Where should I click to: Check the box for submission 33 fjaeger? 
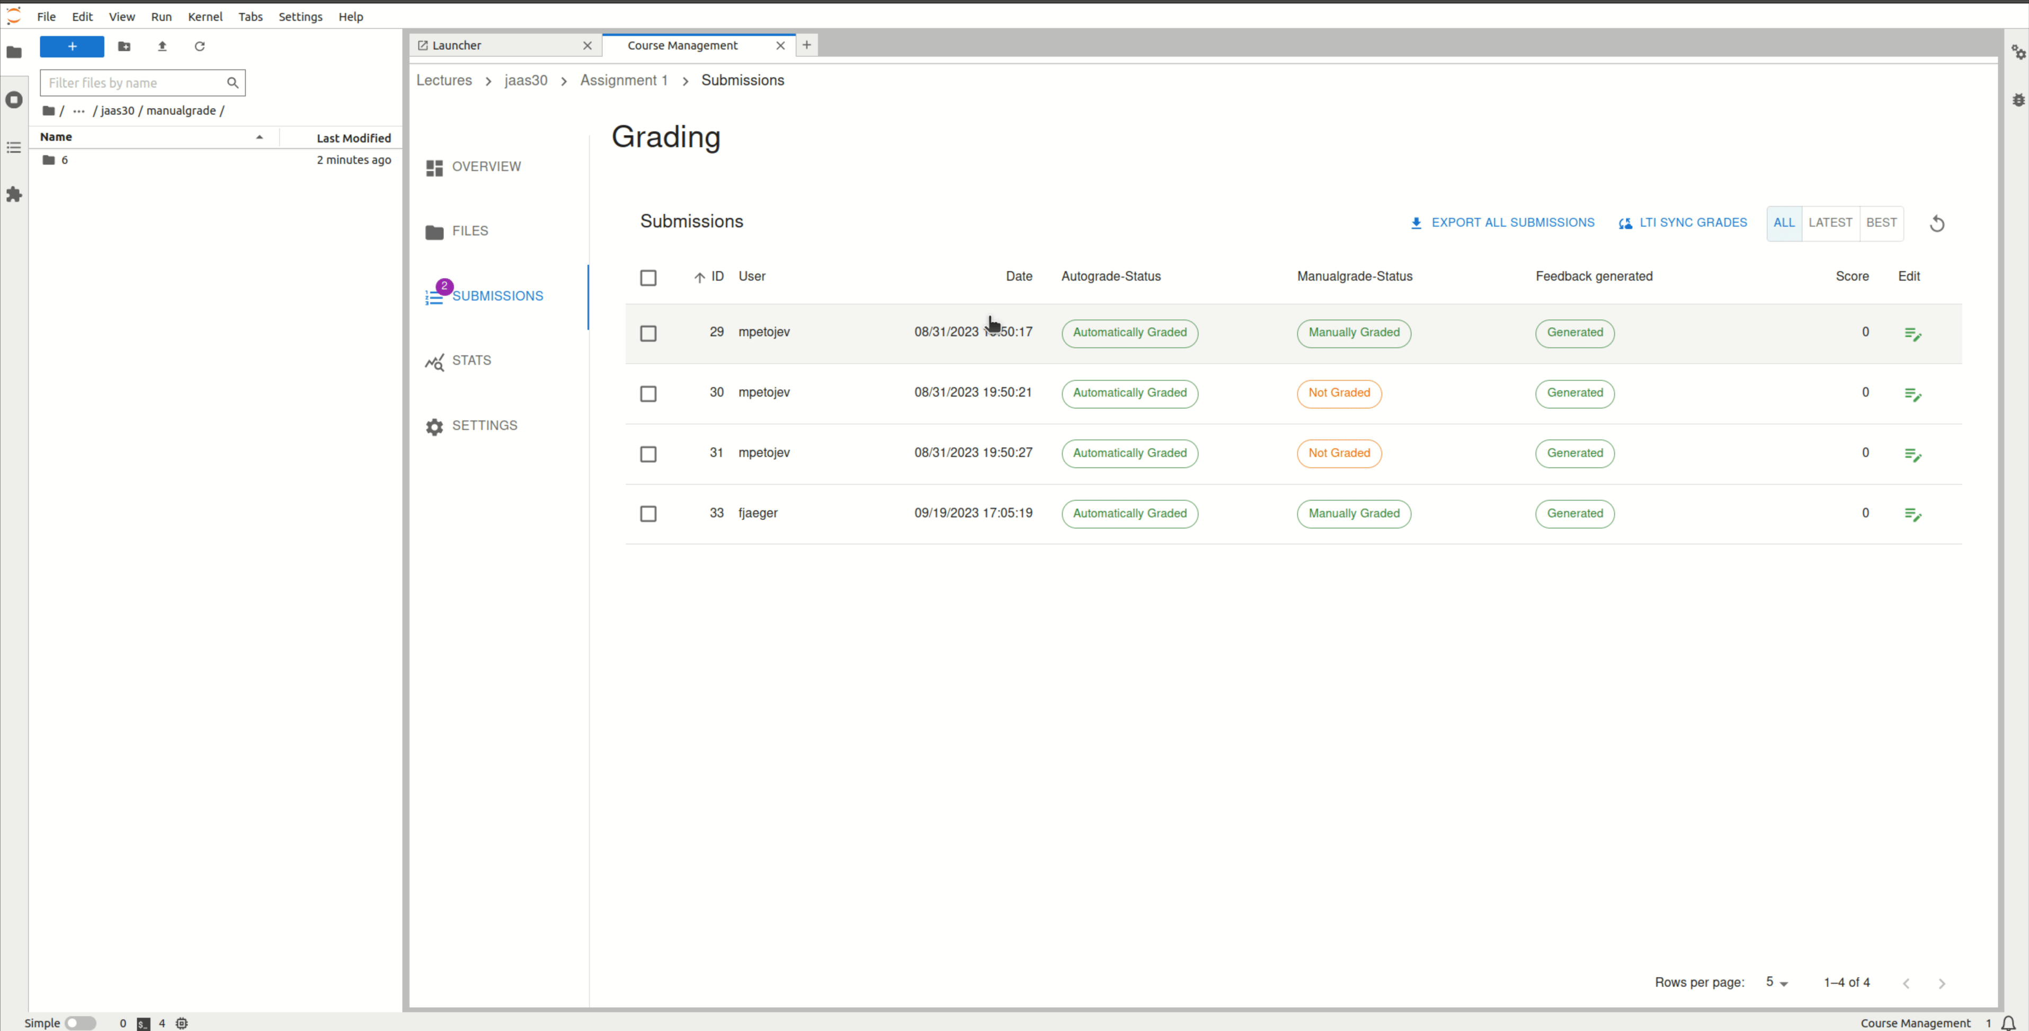648,514
